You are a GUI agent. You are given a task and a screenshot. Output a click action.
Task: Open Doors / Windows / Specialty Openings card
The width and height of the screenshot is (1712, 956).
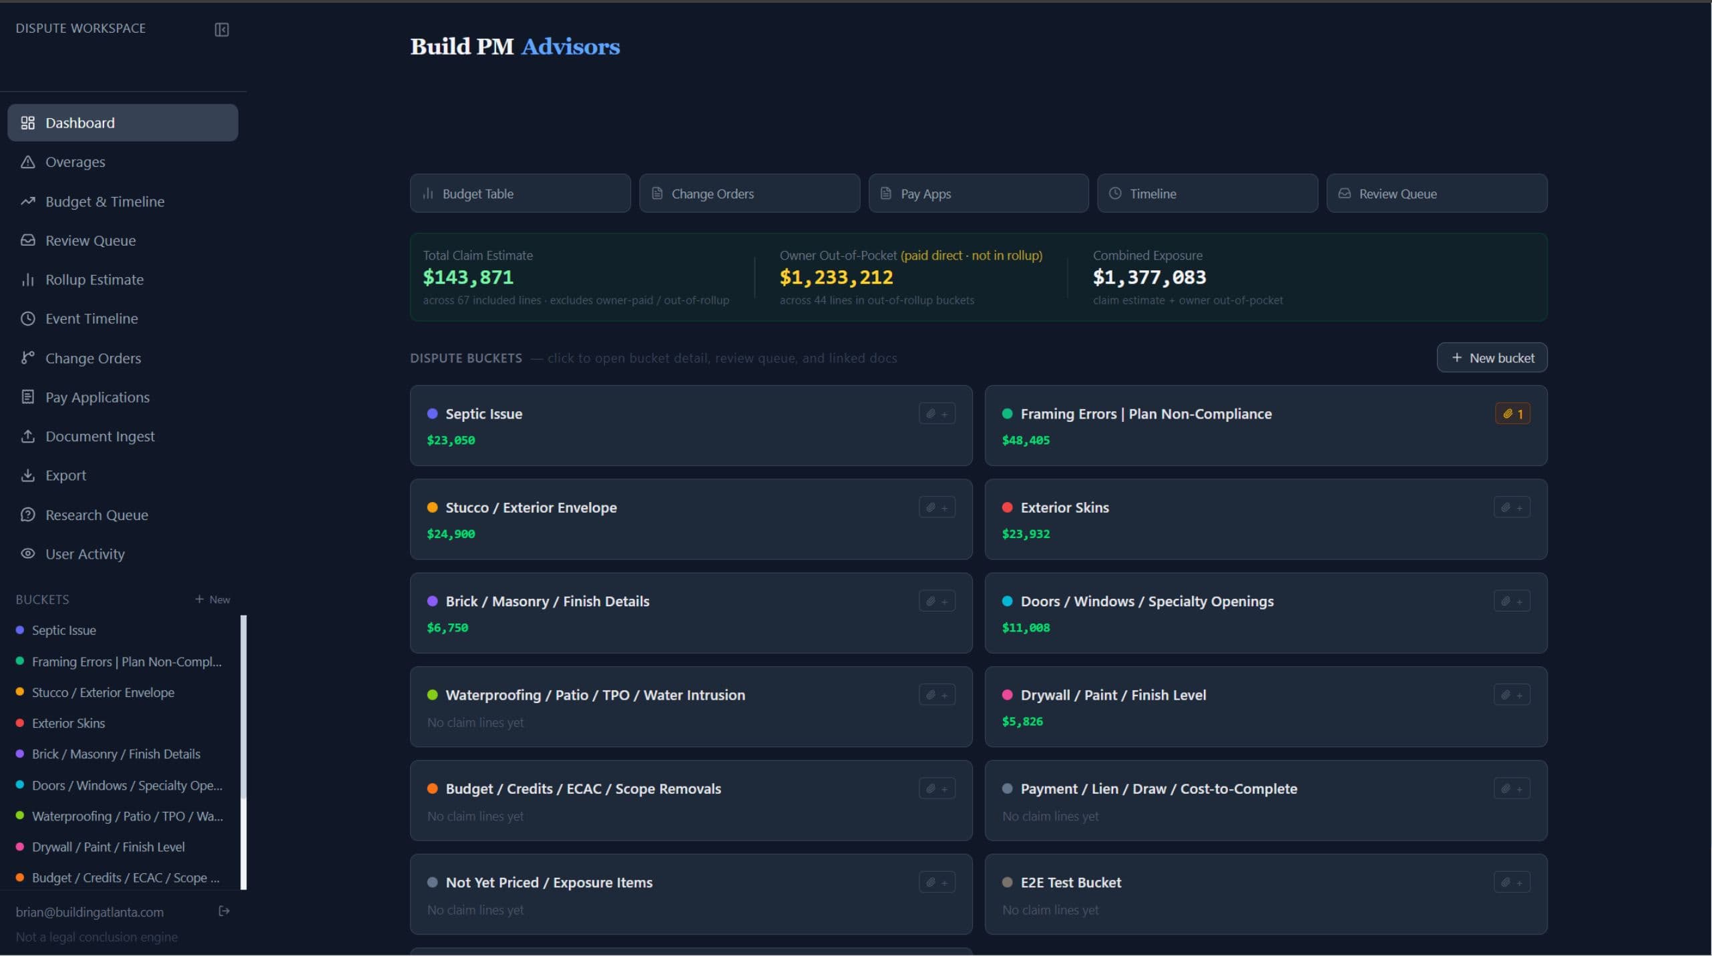[x=1266, y=613]
